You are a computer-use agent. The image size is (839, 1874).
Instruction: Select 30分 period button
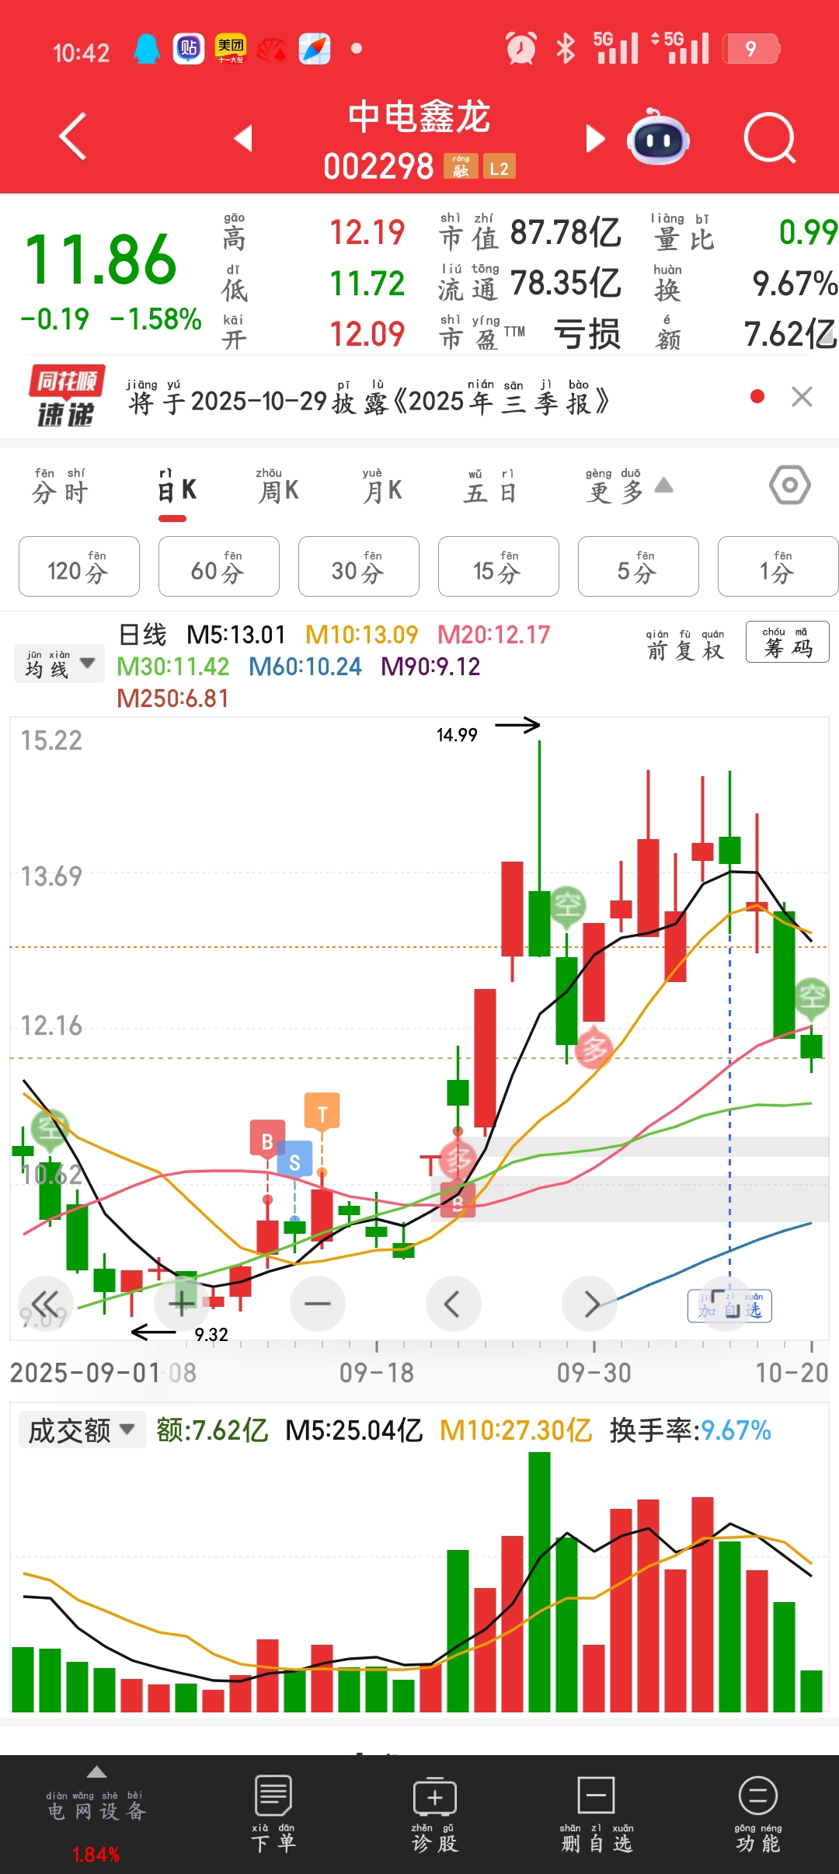click(359, 566)
